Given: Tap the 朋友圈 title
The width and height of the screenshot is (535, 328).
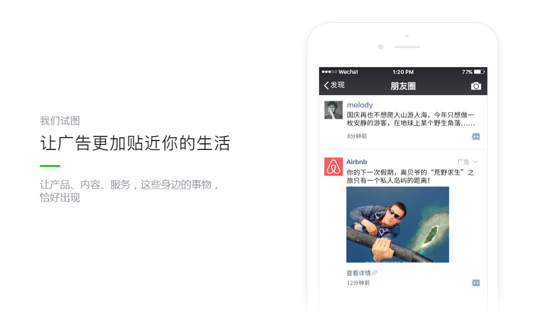Looking at the screenshot, I should click(403, 86).
